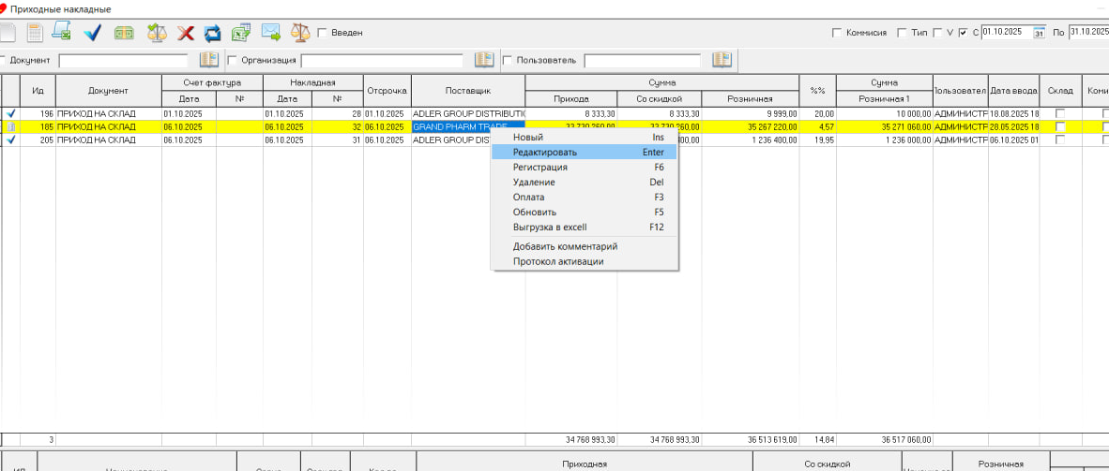Open the book lookup icon for Документ

tap(208, 60)
